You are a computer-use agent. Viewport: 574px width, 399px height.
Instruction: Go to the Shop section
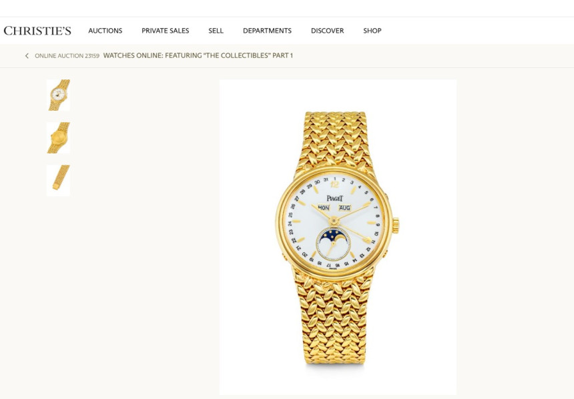pyautogui.click(x=372, y=31)
